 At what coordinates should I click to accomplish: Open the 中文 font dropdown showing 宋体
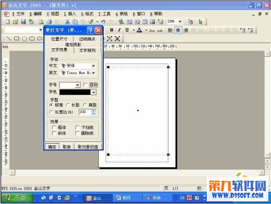click(x=93, y=66)
